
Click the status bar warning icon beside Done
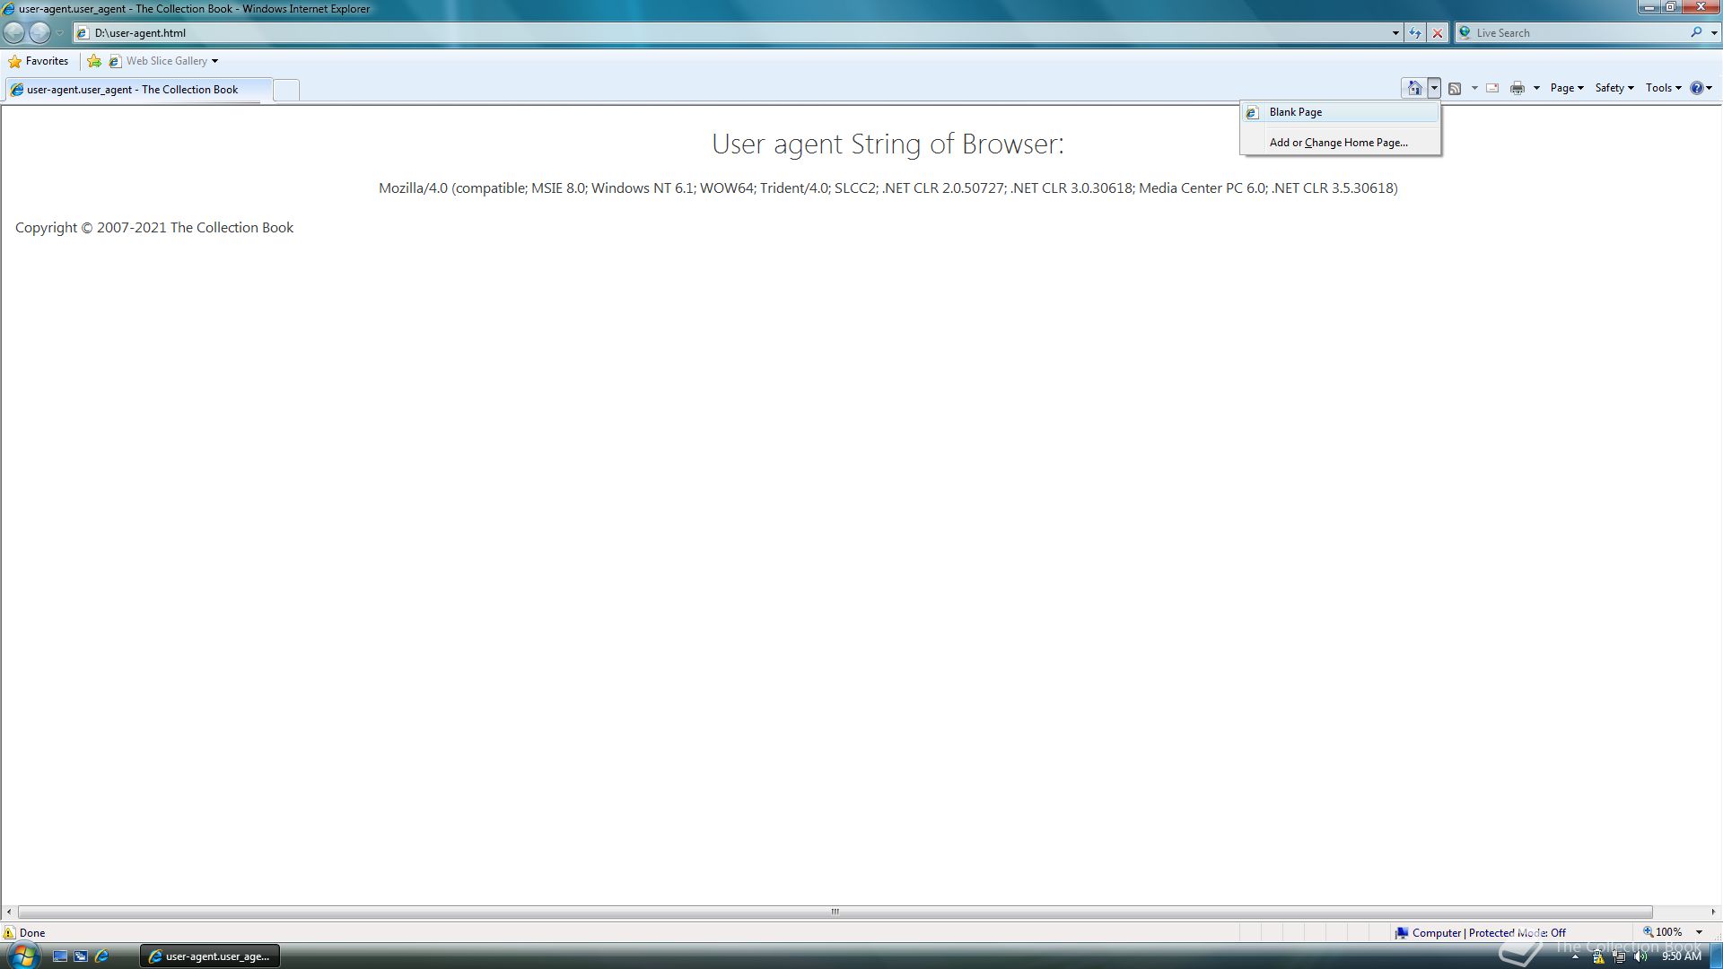(9, 932)
